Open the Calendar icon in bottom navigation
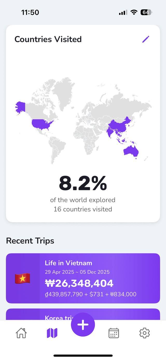Screen dimensions: 166x360 click(x=114, y=333)
